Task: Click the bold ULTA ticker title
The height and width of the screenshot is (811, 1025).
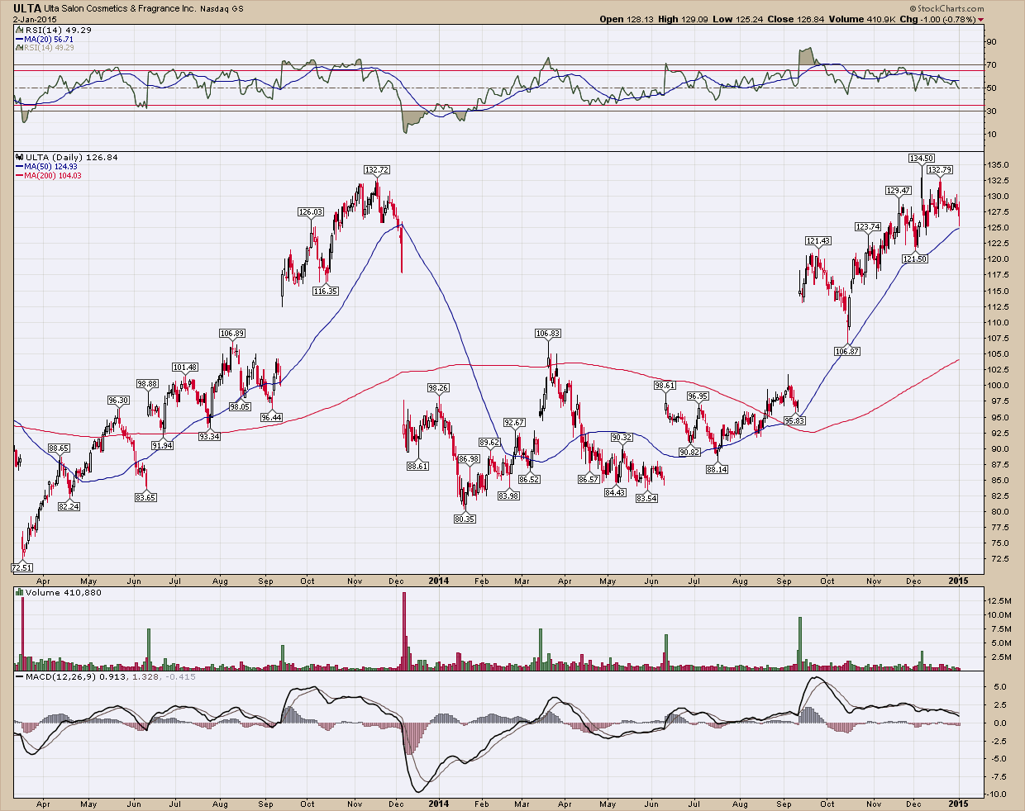Action: point(27,7)
